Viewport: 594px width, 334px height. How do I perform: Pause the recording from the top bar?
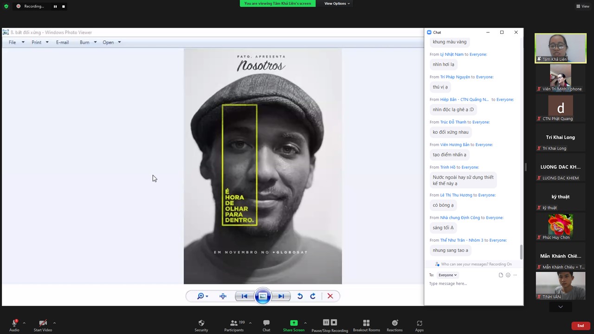55,6
